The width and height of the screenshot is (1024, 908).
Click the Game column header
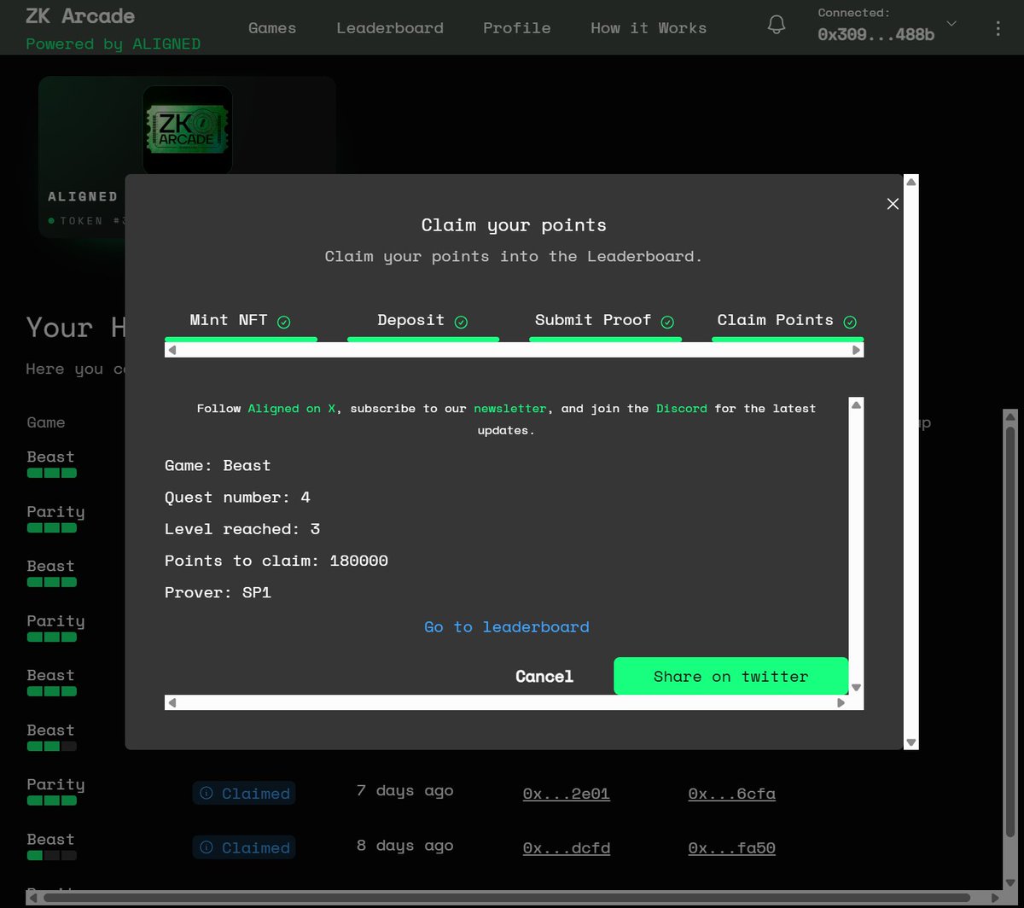46,422
